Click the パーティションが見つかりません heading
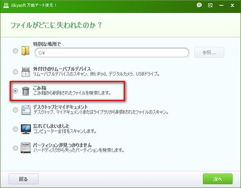 62,145
